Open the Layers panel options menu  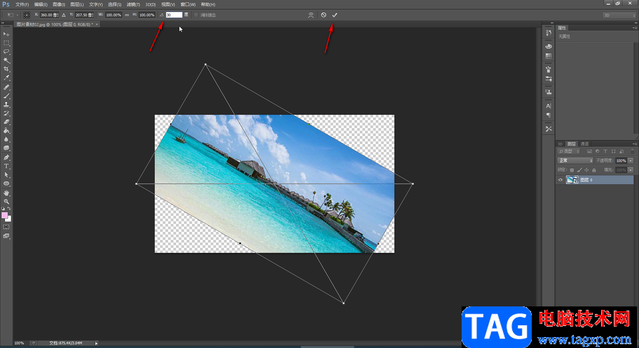click(x=635, y=144)
